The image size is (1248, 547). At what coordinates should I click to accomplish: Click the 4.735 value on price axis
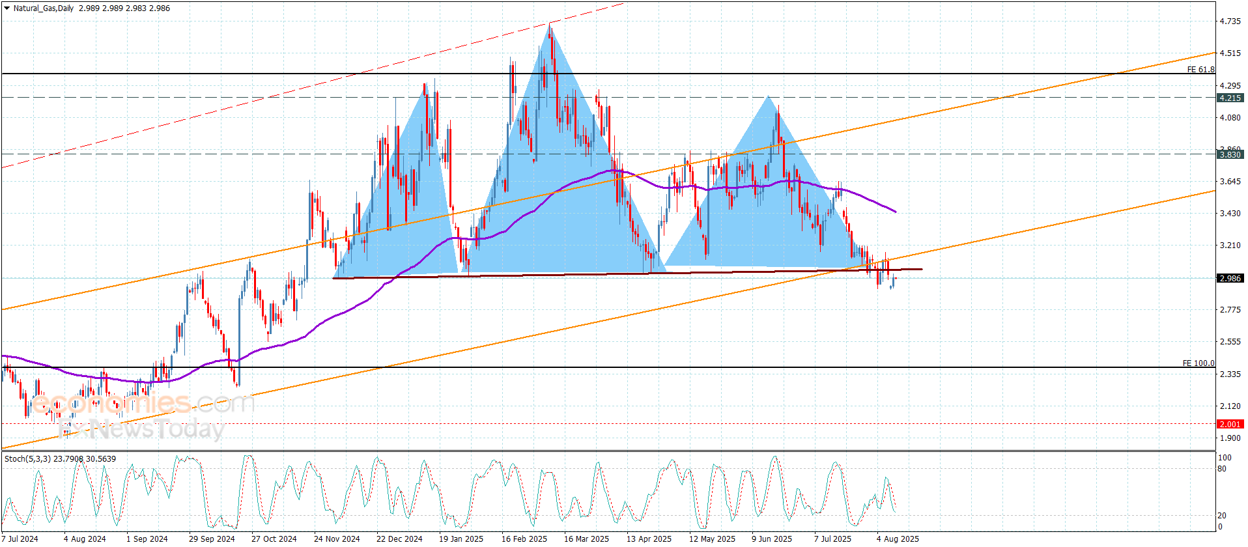click(1230, 21)
